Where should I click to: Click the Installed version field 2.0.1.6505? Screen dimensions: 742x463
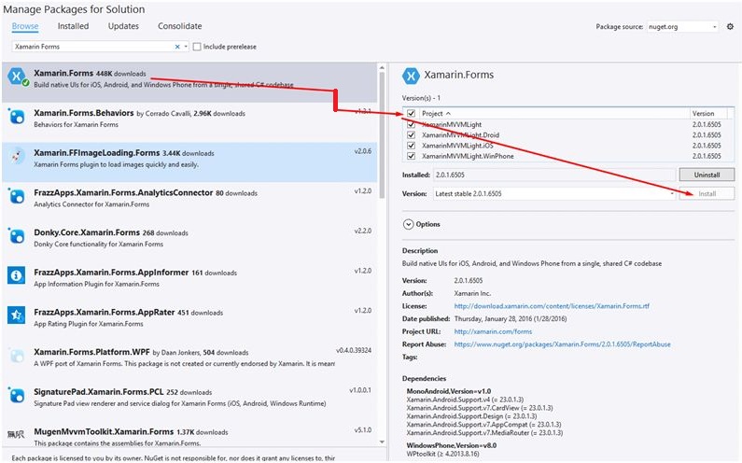click(554, 175)
